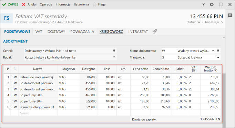Select So perfumy 20ml row name
Image resolution: width=235 pixels, height=128 pixels.
point(31,101)
